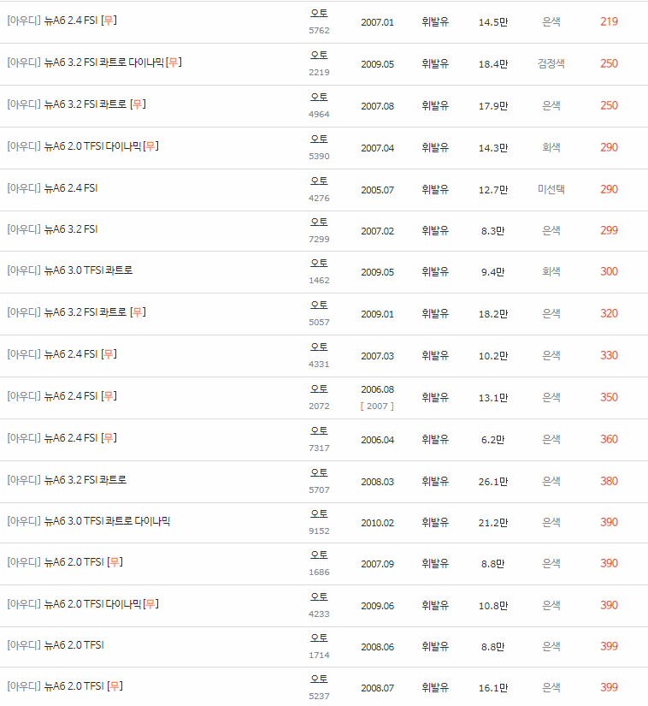Click the [무] badge on the 13.1만 km listing

(x=109, y=397)
